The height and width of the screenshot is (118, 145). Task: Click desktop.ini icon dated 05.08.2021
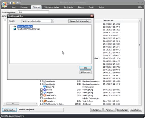[x=44, y=81]
